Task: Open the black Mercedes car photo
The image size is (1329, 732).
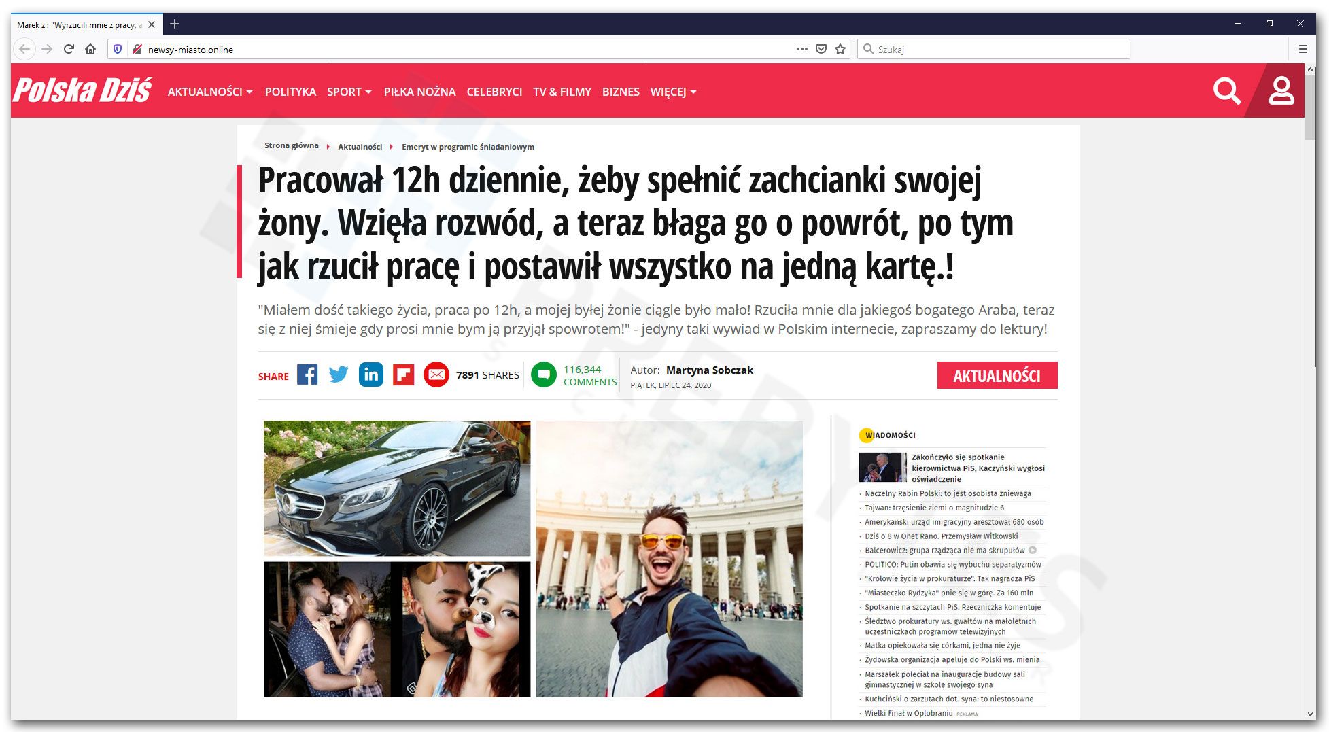Action: [x=397, y=488]
